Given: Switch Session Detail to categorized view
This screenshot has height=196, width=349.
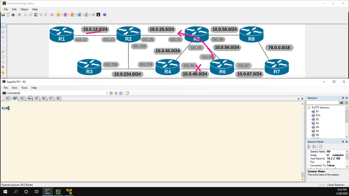Looking at the screenshot, I should [x=309, y=147].
